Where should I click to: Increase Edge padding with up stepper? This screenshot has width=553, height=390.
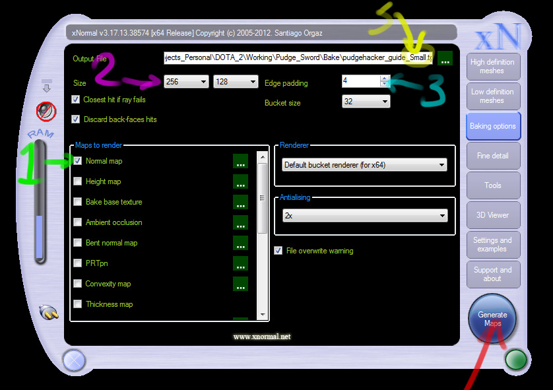tap(385, 78)
